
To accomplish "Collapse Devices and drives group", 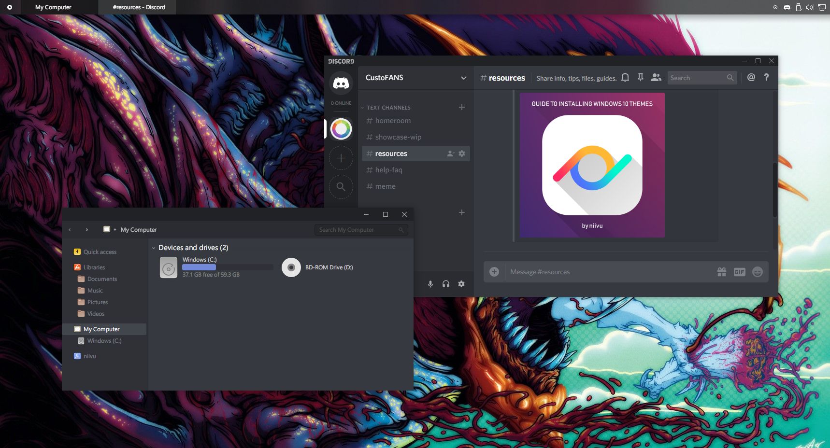I will point(154,248).
